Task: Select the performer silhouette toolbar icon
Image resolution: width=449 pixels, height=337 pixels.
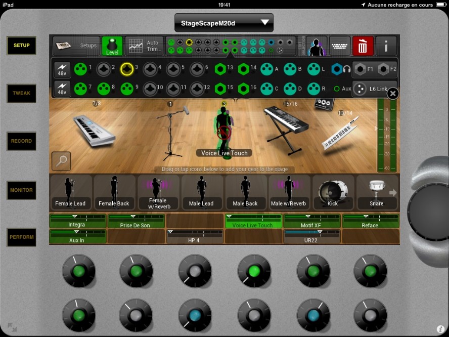Action: click(317, 46)
